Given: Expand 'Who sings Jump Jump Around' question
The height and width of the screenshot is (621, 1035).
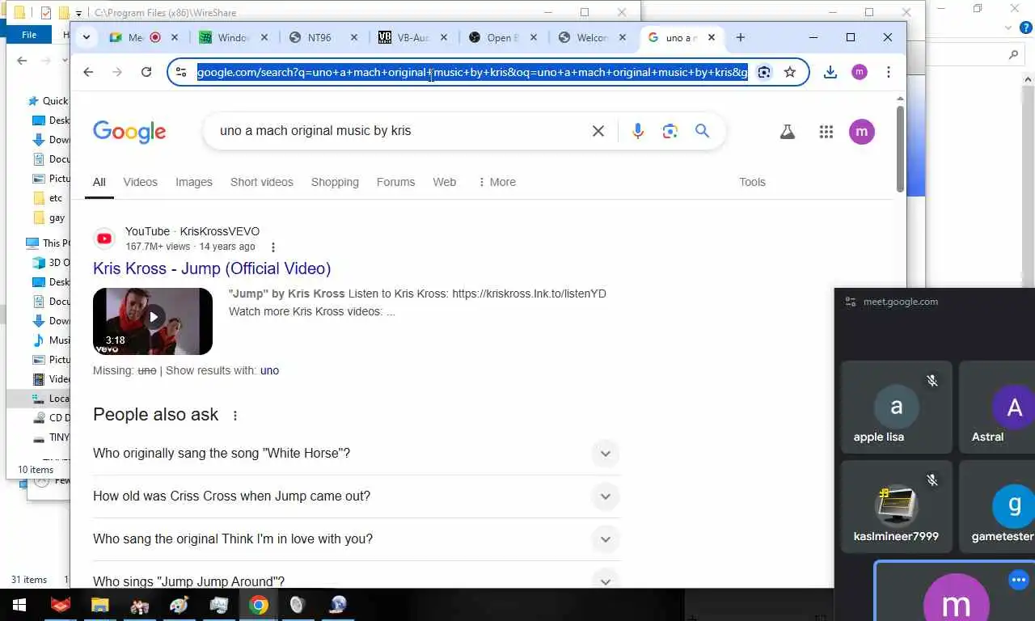Looking at the screenshot, I should coord(357,579).
